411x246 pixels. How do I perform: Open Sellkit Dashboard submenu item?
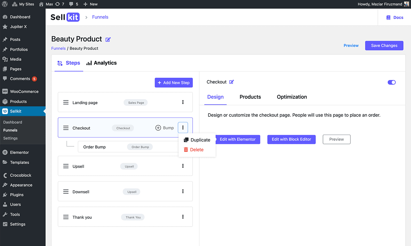[x=13, y=122]
